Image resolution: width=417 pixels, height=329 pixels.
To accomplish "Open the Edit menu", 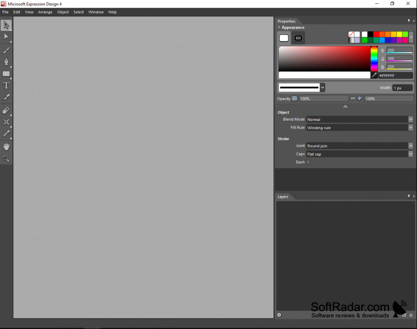I will tap(17, 12).
